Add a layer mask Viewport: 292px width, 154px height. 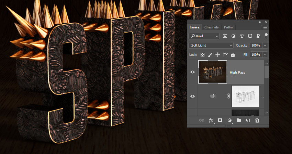click(220, 120)
